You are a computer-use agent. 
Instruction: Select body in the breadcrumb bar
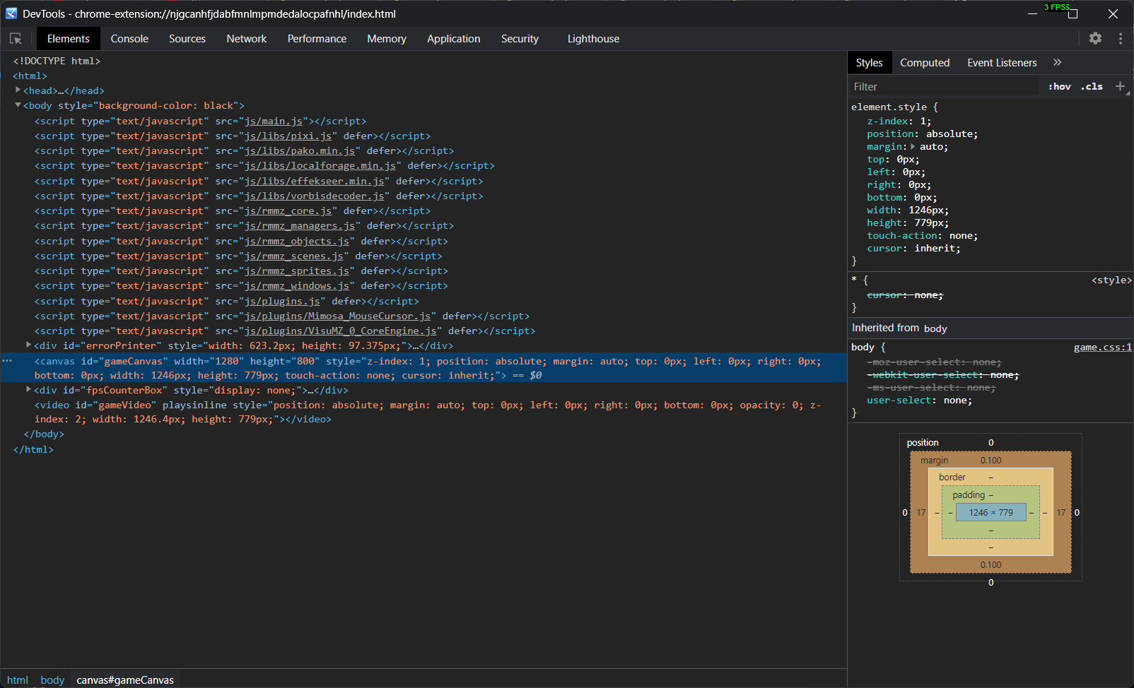click(52, 680)
